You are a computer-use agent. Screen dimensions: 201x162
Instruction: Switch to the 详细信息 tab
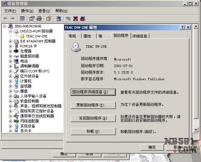(140, 36)
